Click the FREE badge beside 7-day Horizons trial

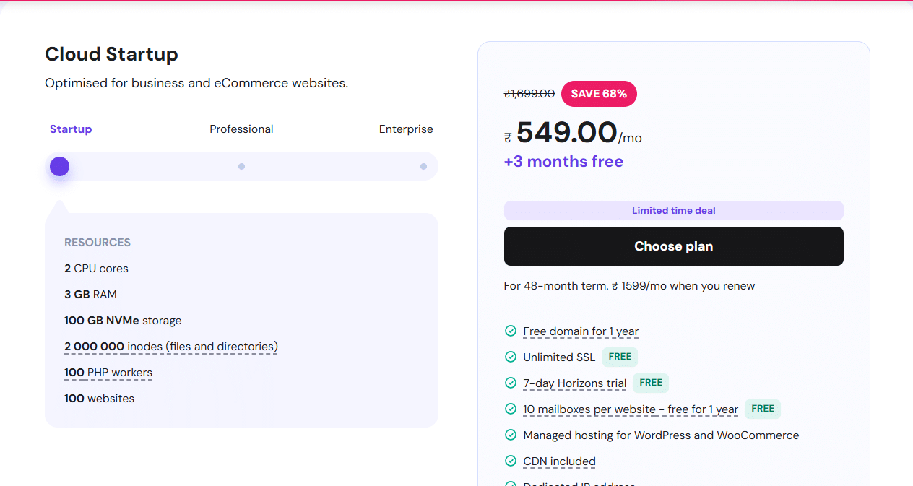650,383
